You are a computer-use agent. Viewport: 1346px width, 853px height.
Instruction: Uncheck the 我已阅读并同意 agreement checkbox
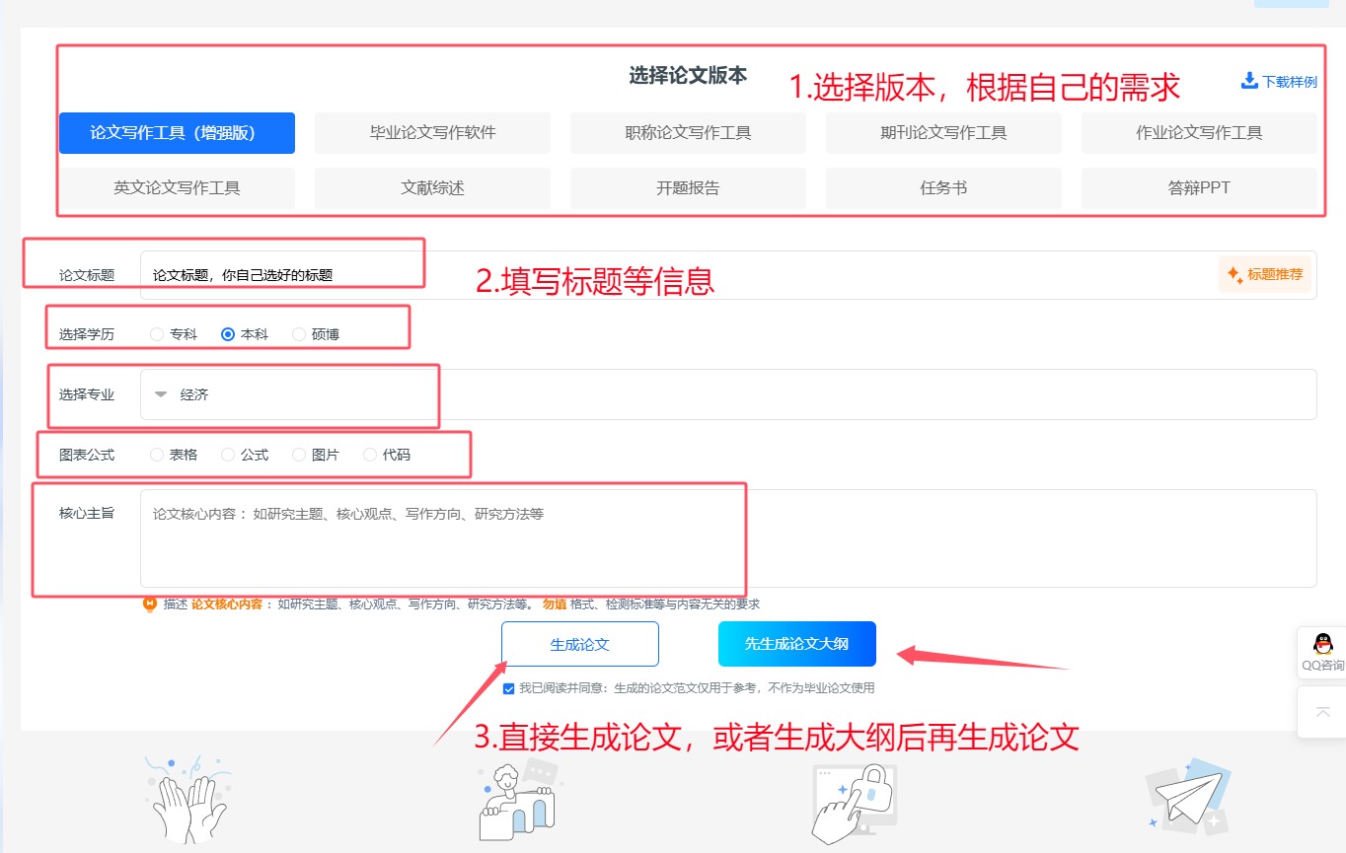point(508,688)
